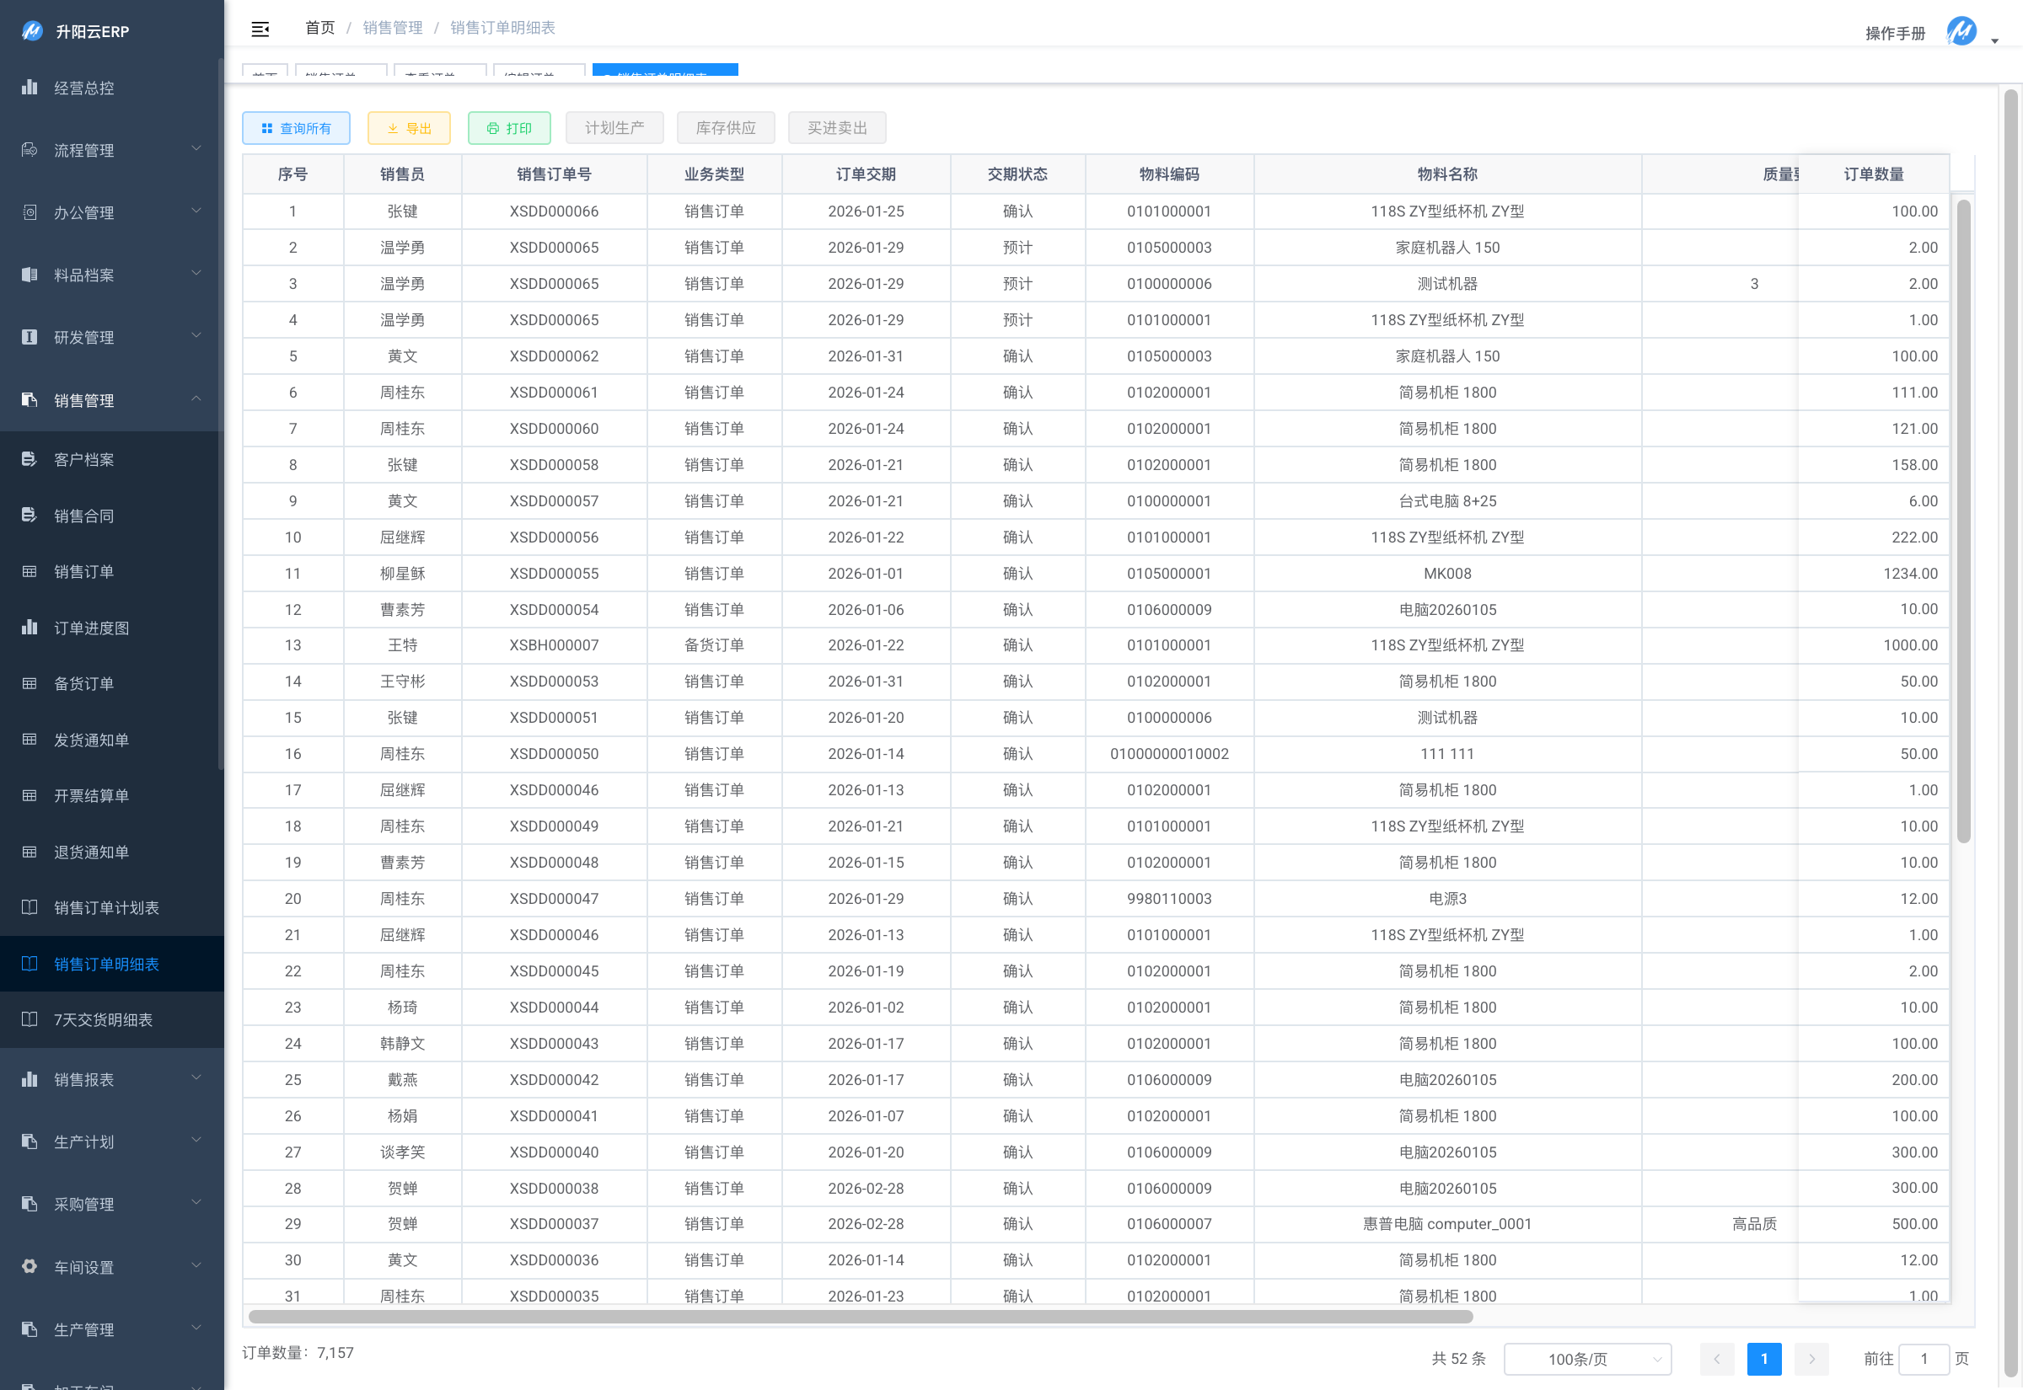Open 销售订单计划表 from the sidebar

105,907
